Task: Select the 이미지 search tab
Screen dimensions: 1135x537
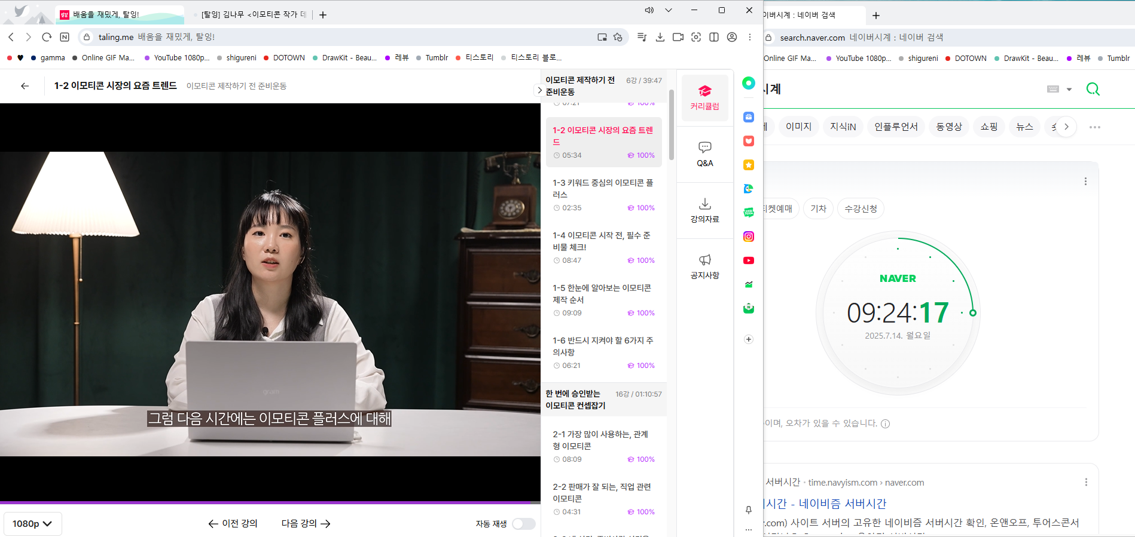Action: point(799,127)
